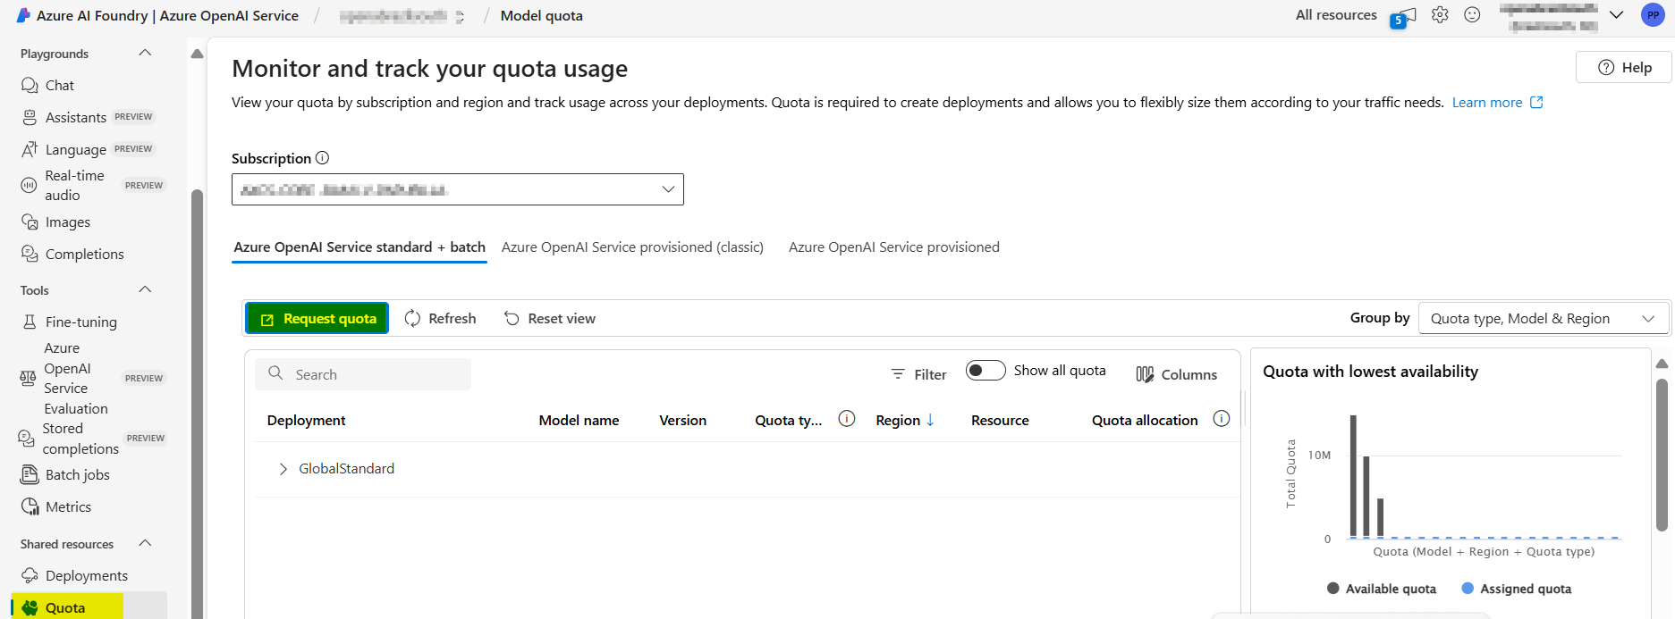Image resolution: width=1675 pixels, height=619 pixels.
Task: Sort by Model name column header
Action: pyautogui.click(x=579, y=421)
